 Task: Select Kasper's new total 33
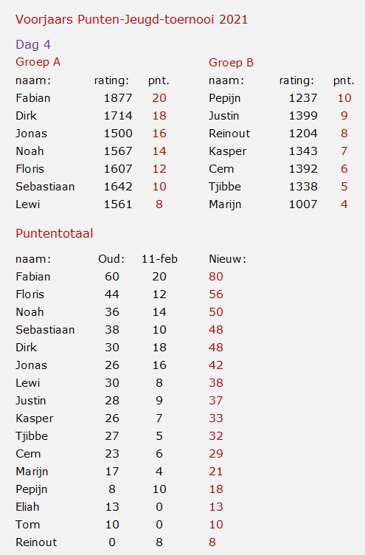coord(216,418)
